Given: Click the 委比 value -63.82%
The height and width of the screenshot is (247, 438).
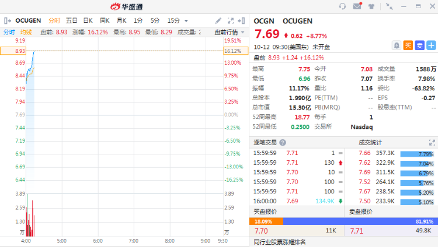Looking at the screenshot, I should (423, 89).
